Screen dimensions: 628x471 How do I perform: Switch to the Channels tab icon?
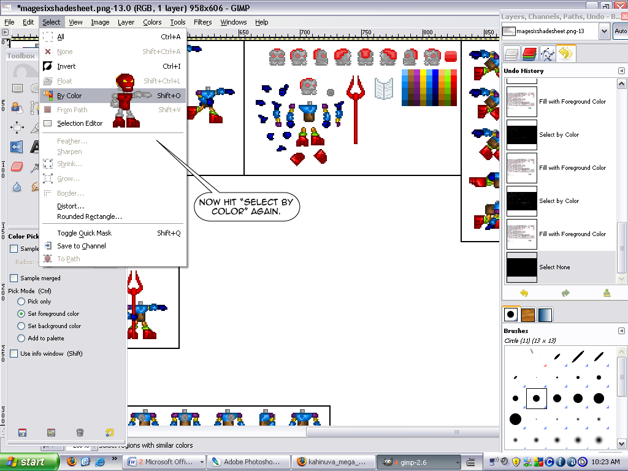(x=529, y=54)
